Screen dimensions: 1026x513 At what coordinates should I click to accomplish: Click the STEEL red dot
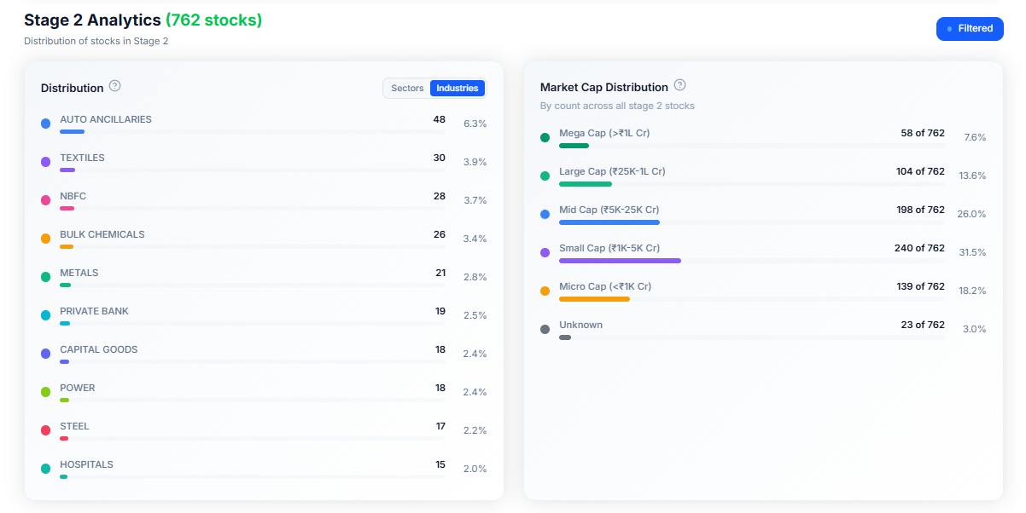tap(46, 430)
